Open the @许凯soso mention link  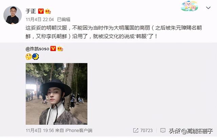[37, 49]
